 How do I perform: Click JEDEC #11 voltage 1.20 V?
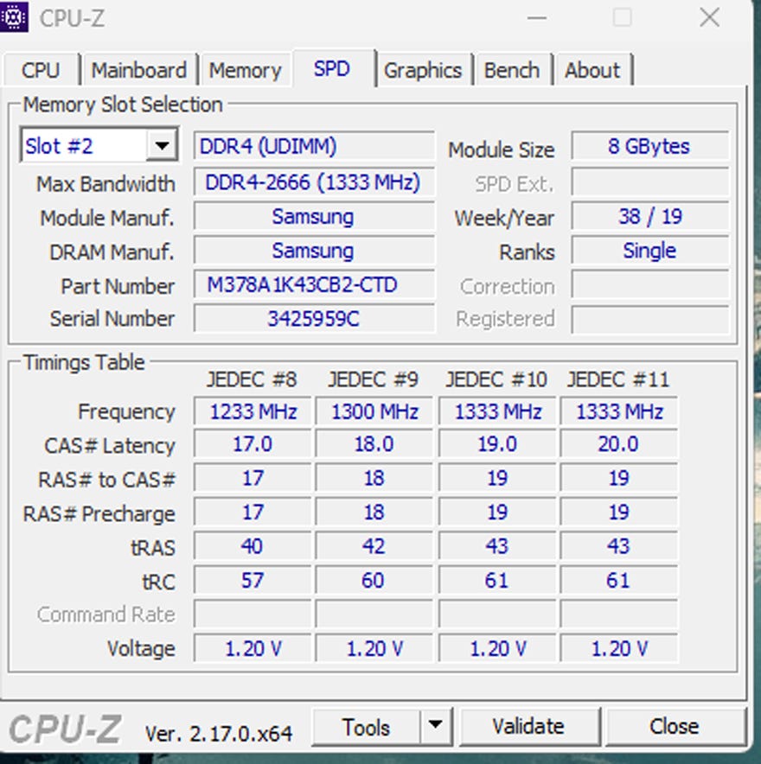(x=619, y=648)
